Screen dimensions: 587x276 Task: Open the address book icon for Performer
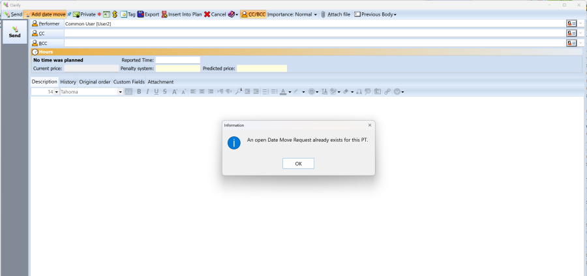[x=571, y=23]
